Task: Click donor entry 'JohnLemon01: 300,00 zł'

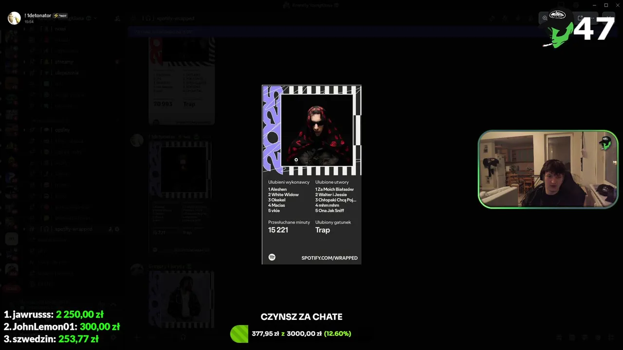Action: click(62, 327)
